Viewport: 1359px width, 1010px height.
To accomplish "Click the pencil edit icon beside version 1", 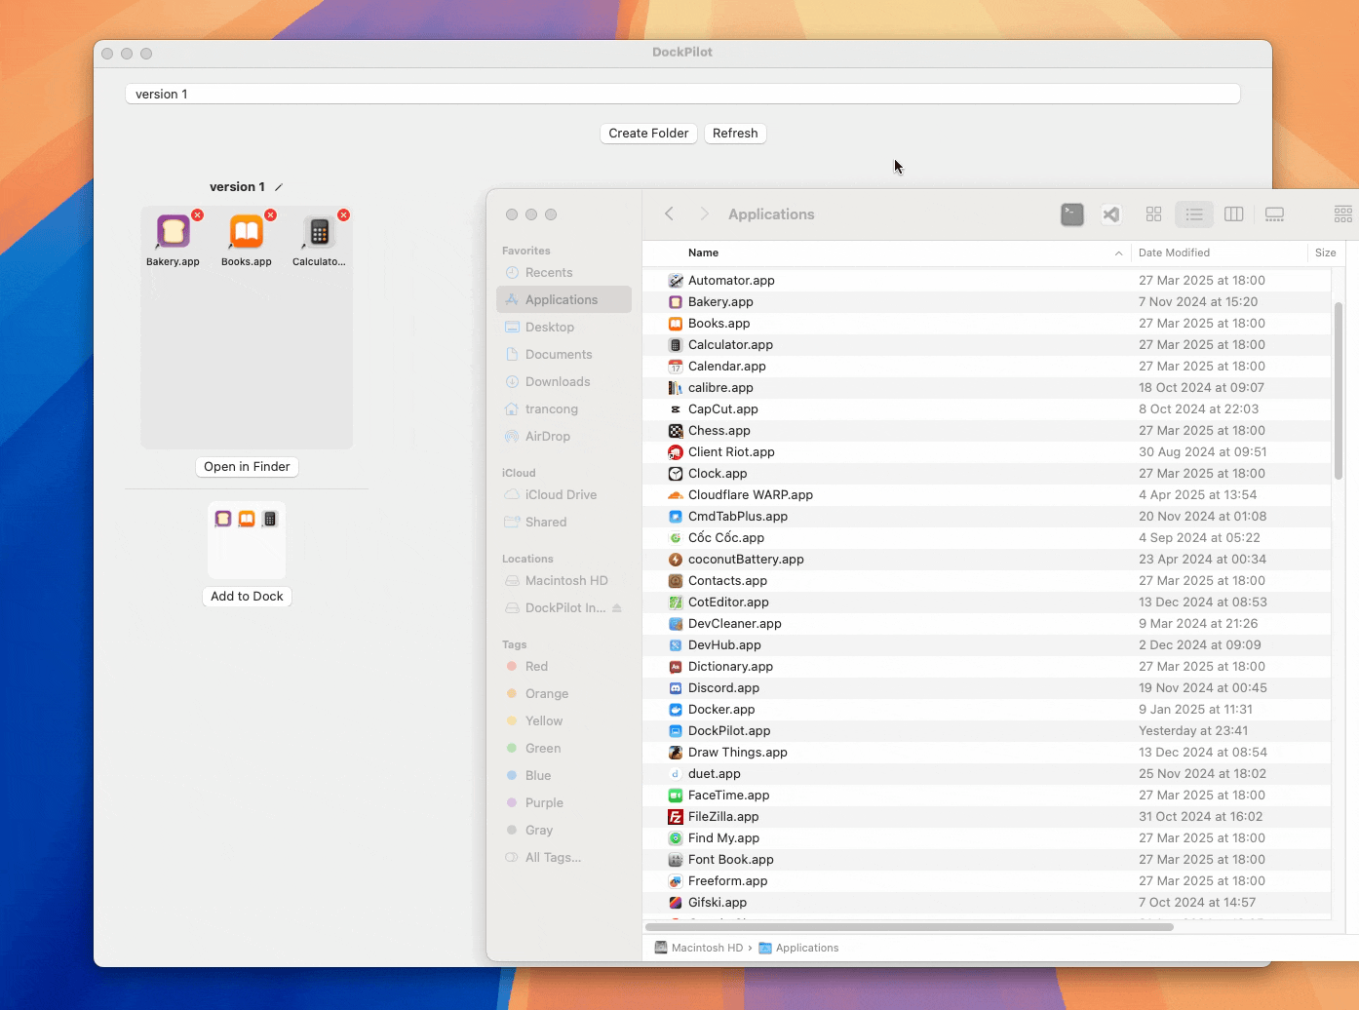I will (x=279, y=187).
